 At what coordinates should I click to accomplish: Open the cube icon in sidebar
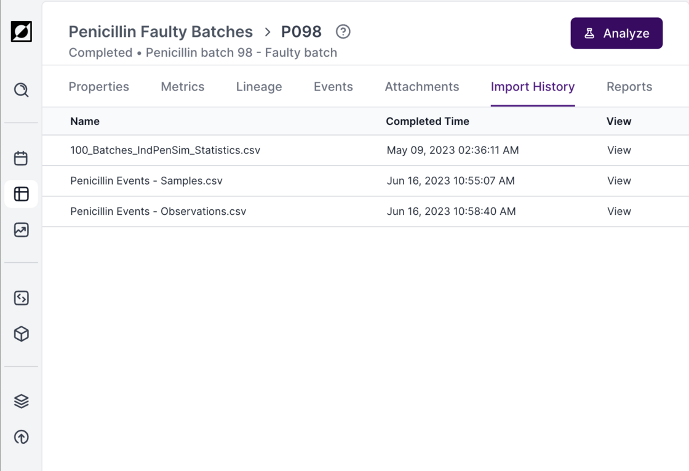point(22,334)
